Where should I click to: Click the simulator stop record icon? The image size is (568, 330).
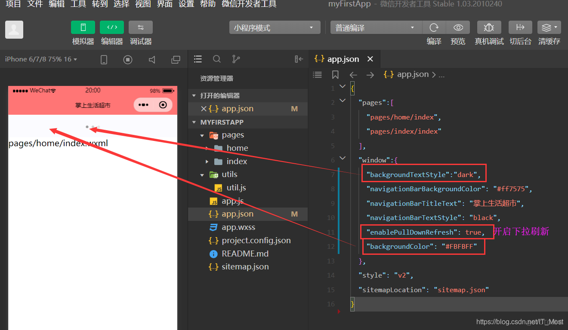tap(128, 60)
